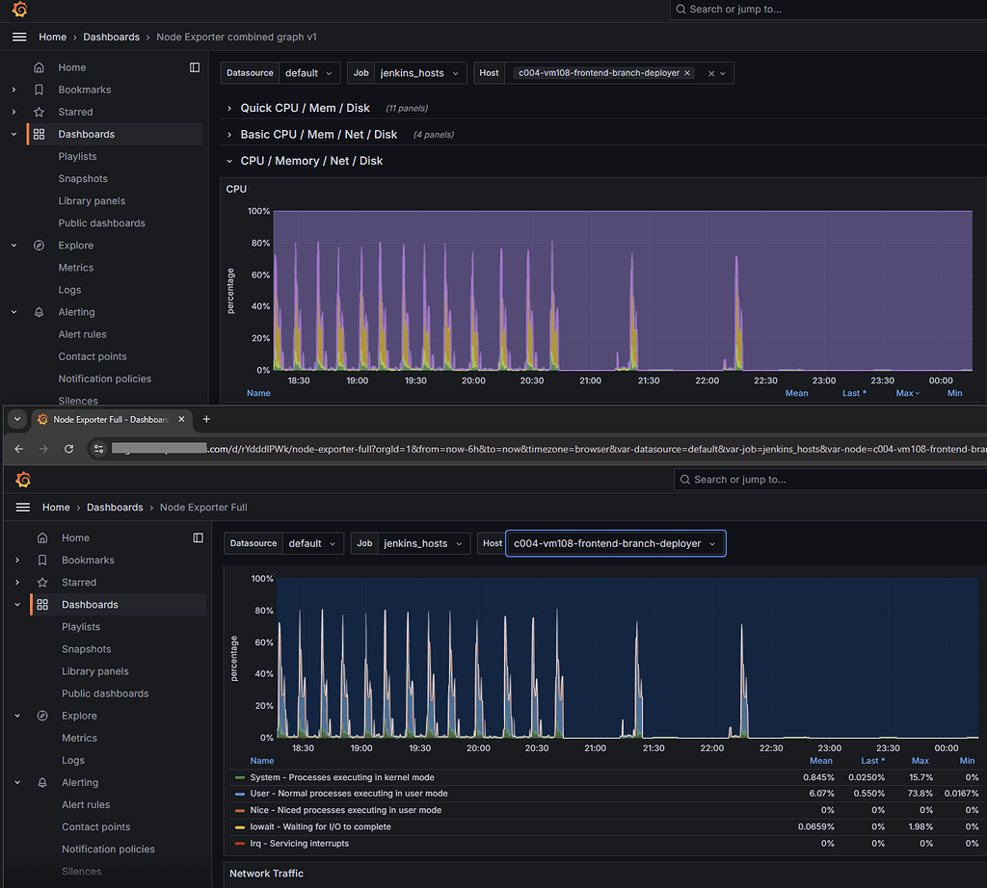The height and width of the screenshot is (888, 987).
Task: Click the browser reload button
Action: click(x=68, y=449)
